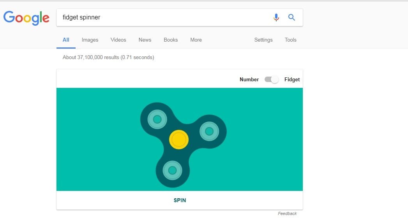Click the yellow center of the fidget spinner
The height and width of the screenshot is (222, 408).
[179, 139]
